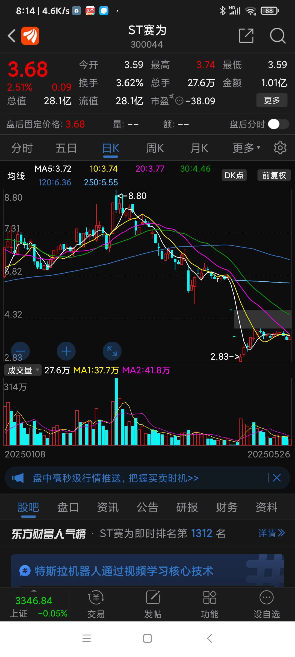The image size is (295, 657).
Task: Tap the ST赛为 stock title
Action: pyautogui.click(x=147, y=30)
